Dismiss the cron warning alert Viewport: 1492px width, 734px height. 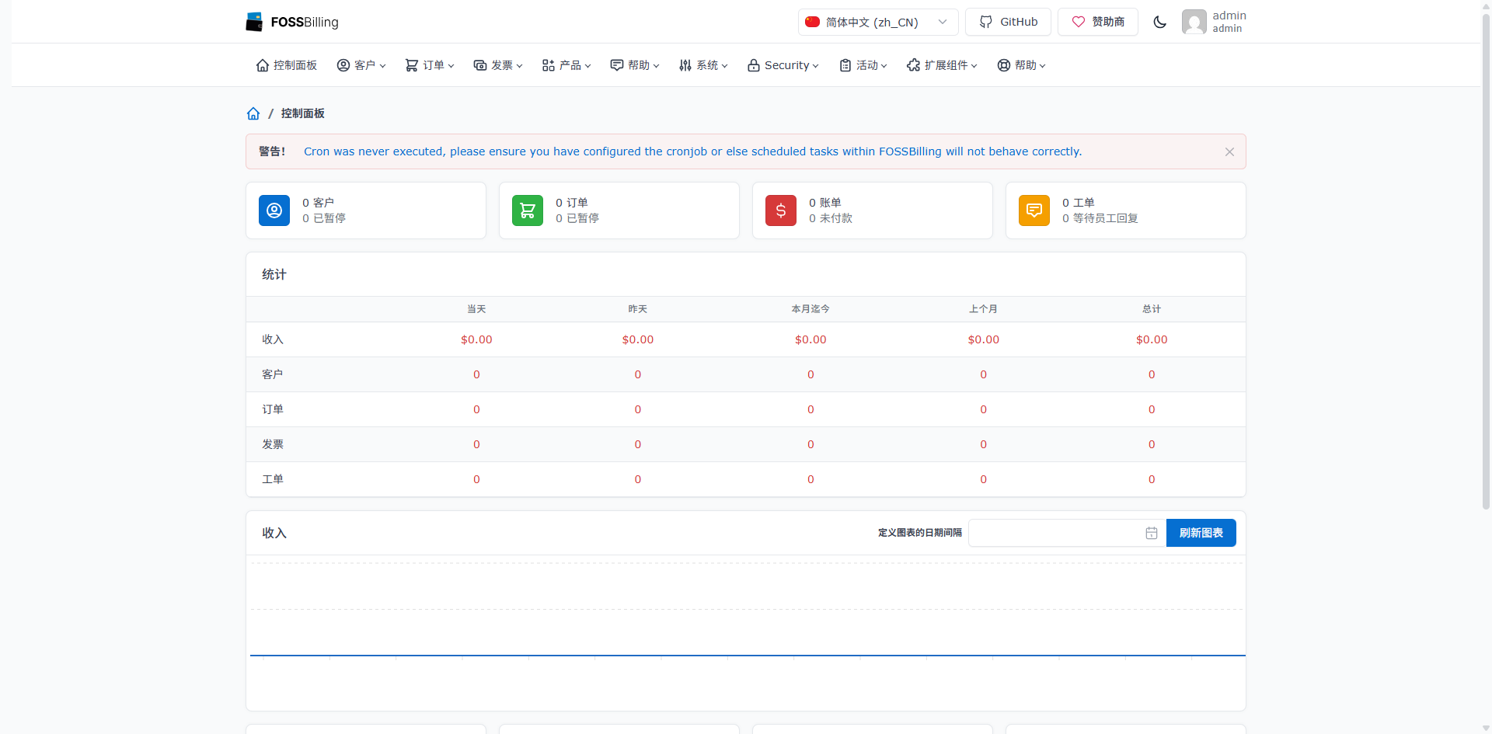(1229, 151)
